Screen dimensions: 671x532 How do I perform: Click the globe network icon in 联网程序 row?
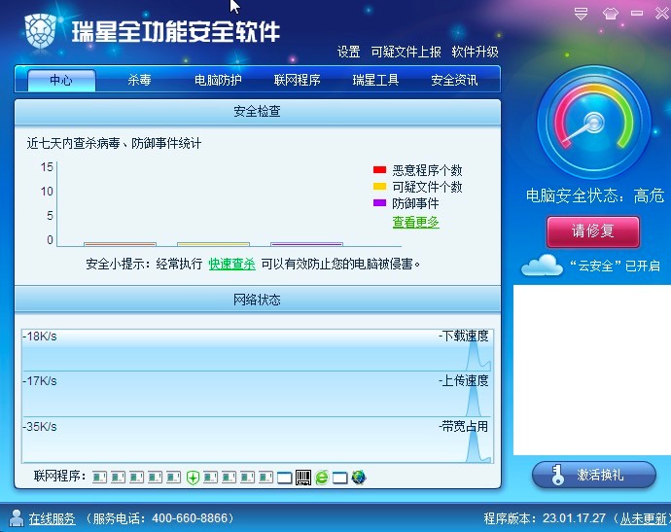[x=359, y=478]
